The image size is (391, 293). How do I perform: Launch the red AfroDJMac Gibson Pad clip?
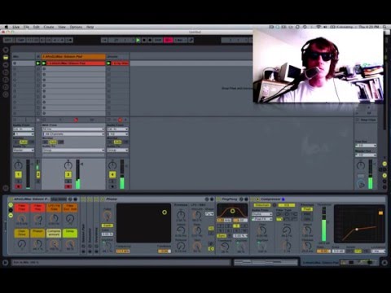point(44,63)
